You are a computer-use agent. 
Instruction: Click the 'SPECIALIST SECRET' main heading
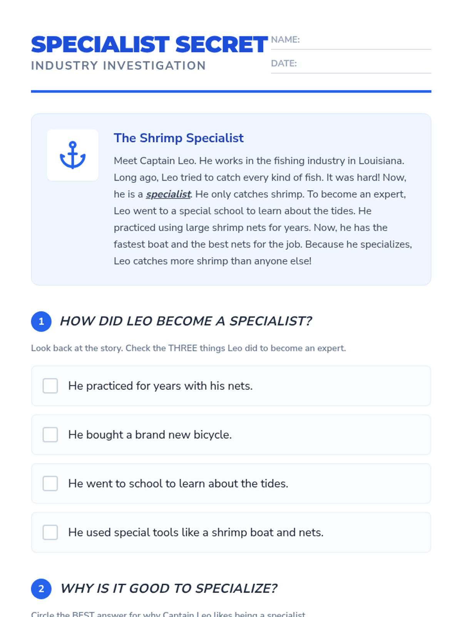pos(149,45)
